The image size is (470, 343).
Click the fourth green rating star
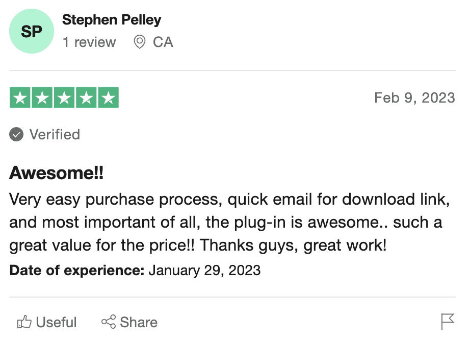86,97
